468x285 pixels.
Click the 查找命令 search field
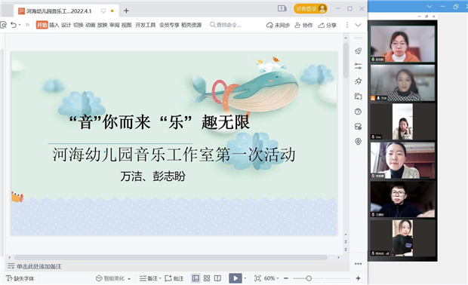point(226,25)
